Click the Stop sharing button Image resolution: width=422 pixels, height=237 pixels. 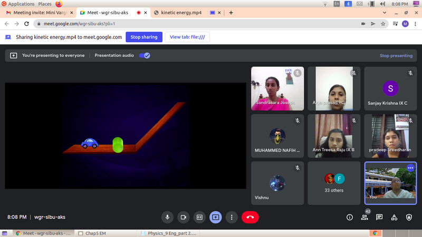pos(144,37)
